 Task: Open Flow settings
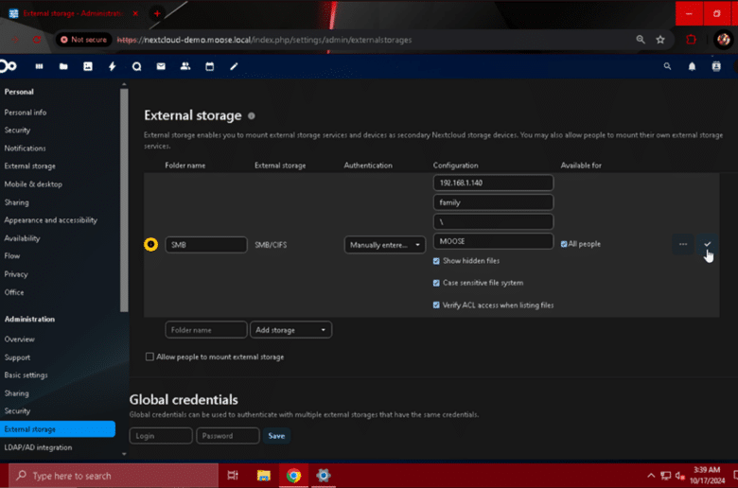coord(12,256)
